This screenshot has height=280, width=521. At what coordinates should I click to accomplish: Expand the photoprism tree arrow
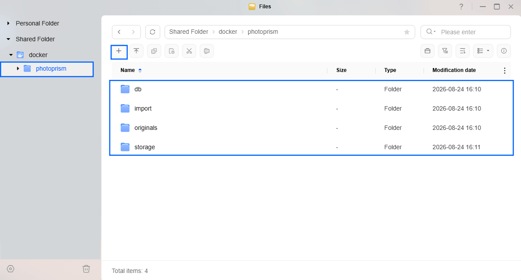[18, 68]
